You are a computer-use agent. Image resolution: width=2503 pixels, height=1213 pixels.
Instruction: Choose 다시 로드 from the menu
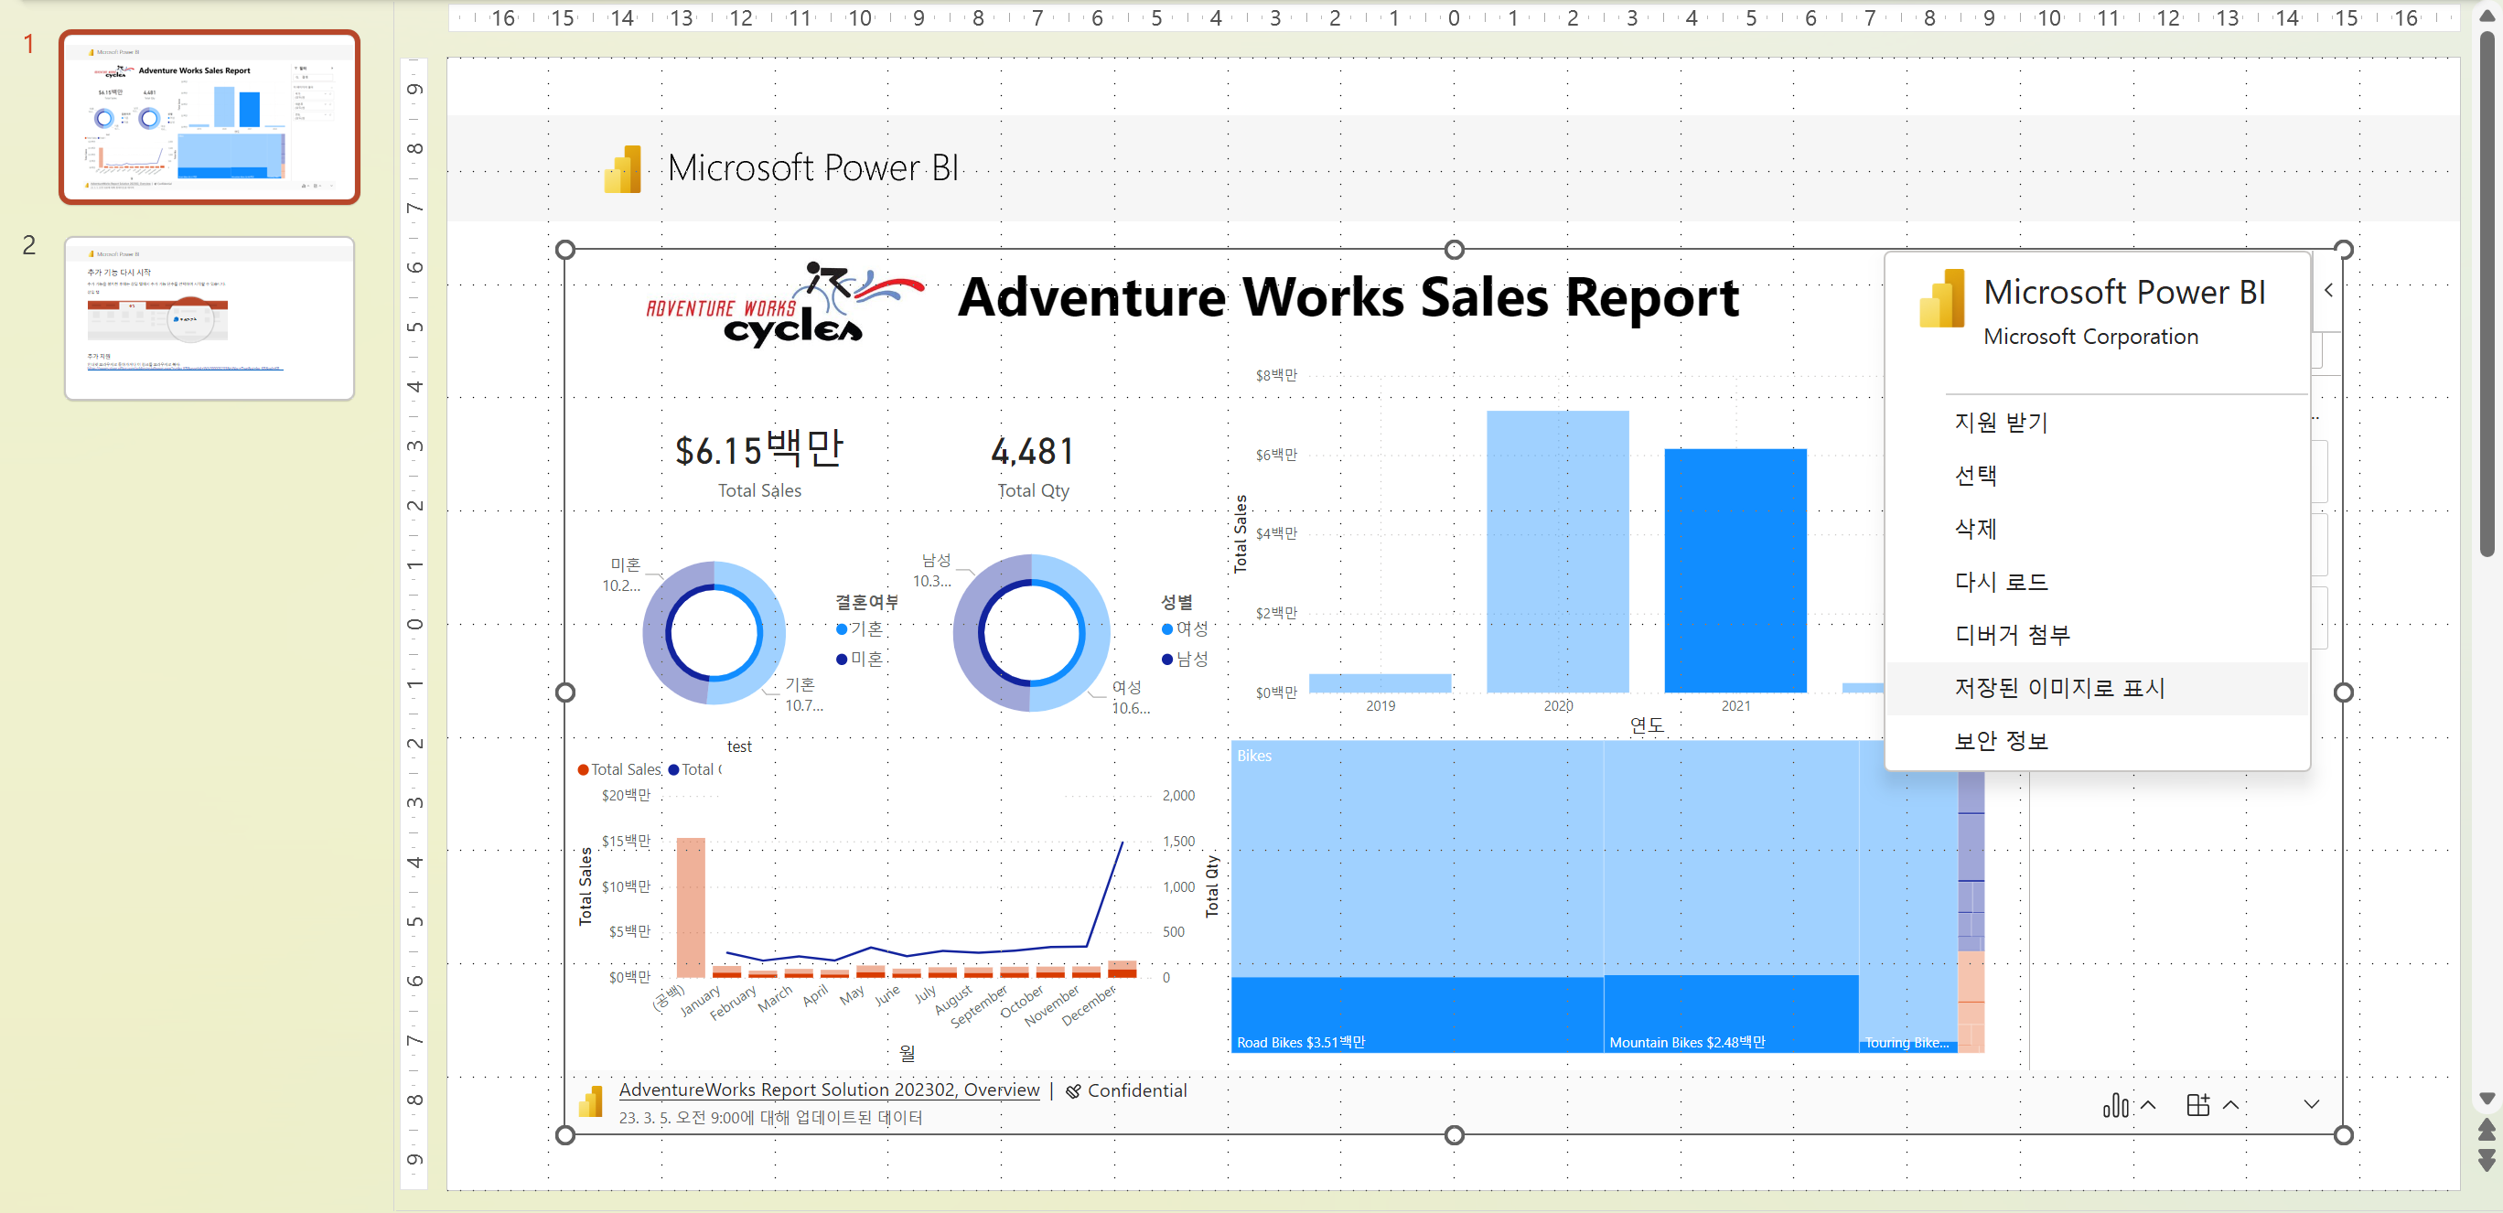2001,582
